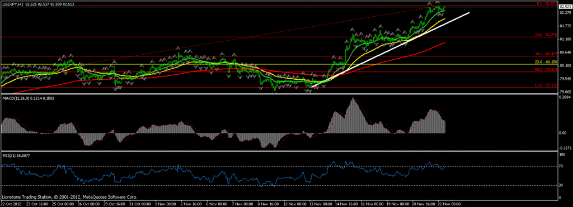Click the current price tag 82.523

[565, 6]
